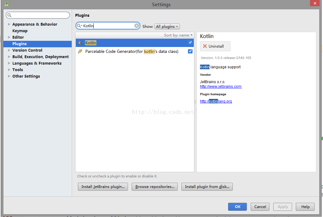
Task: Open the Sort by name dropdown
Action: (178, 35)
